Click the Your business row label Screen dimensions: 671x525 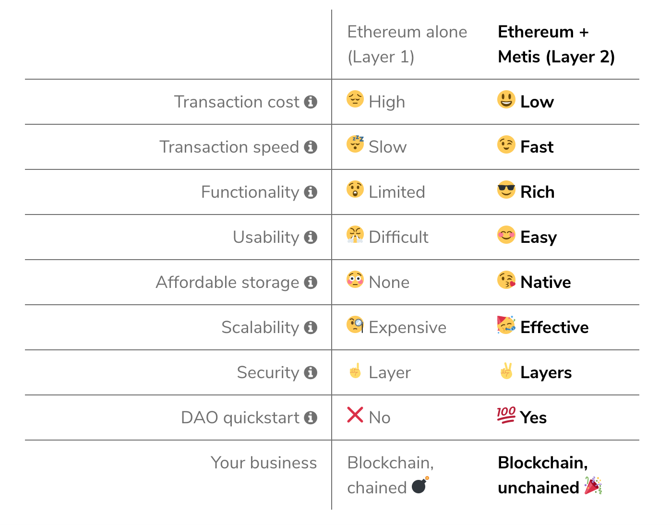264,463
